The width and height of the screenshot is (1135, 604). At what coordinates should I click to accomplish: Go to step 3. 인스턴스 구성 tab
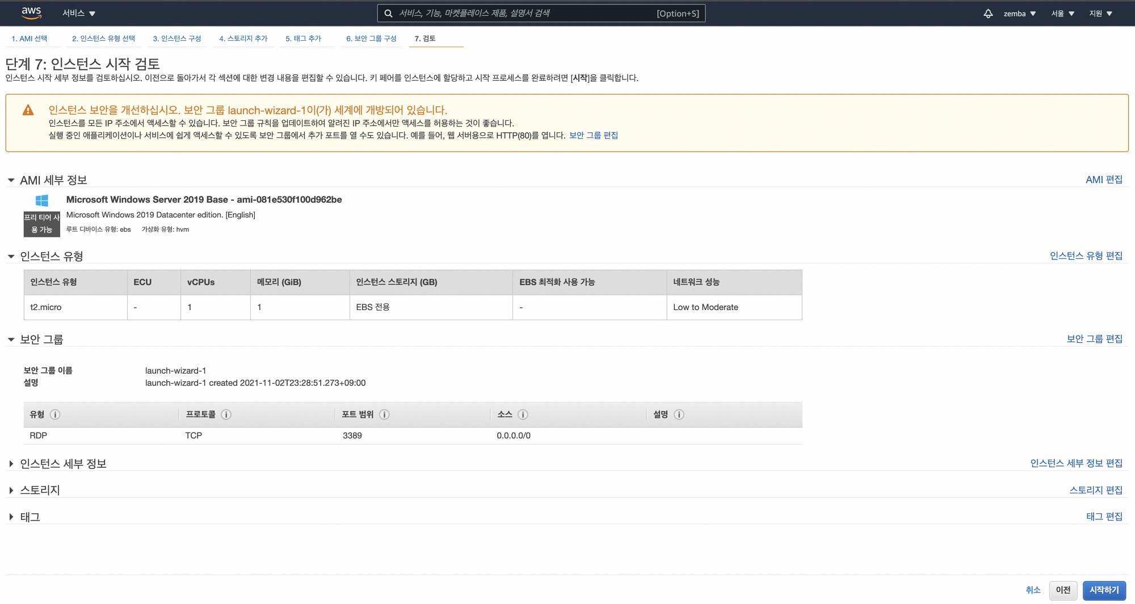pos(177,39)
